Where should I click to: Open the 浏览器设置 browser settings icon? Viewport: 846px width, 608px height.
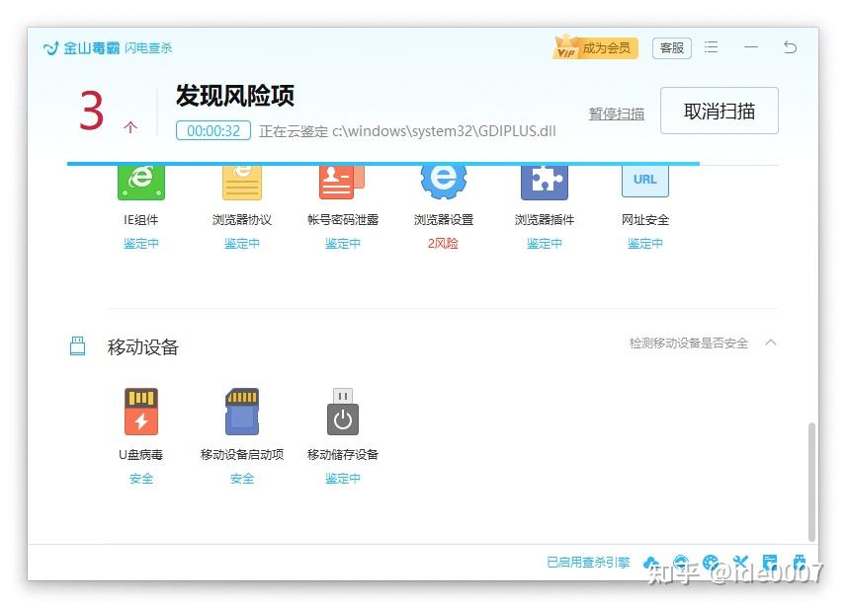(443, 181)
